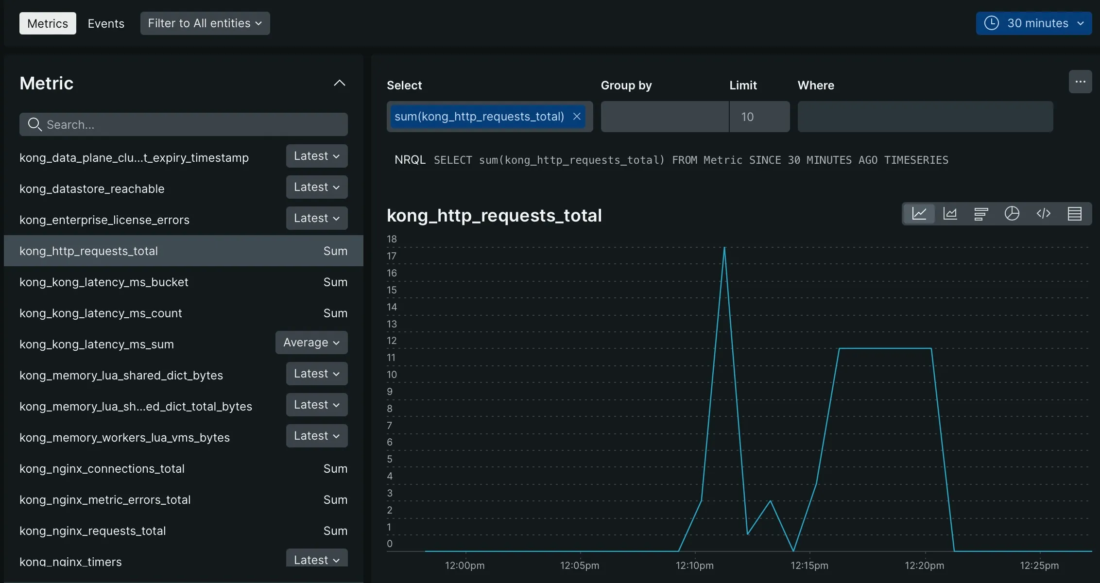The width and height of the screenshot is (1100, 583).
Task: Click the Limit field showing 10
Action: [x=759, y=117]
